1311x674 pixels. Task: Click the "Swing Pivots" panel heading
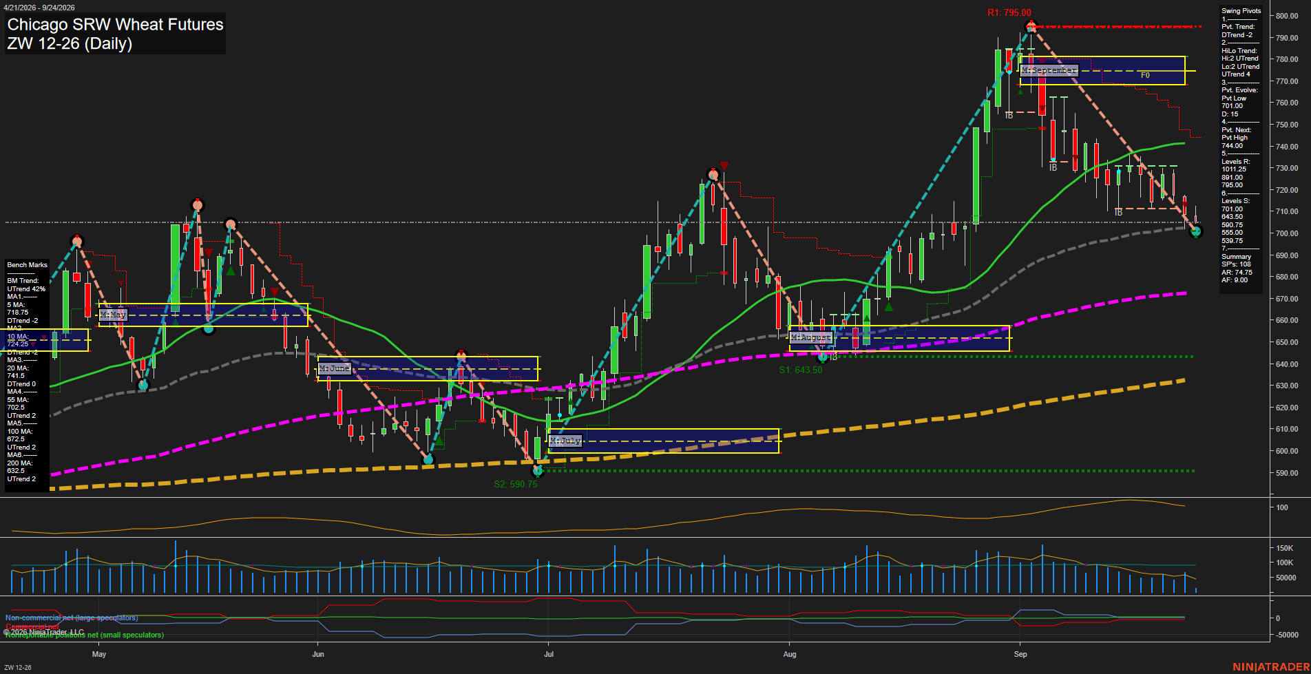pyautogui.click(x=1241, y=11)
